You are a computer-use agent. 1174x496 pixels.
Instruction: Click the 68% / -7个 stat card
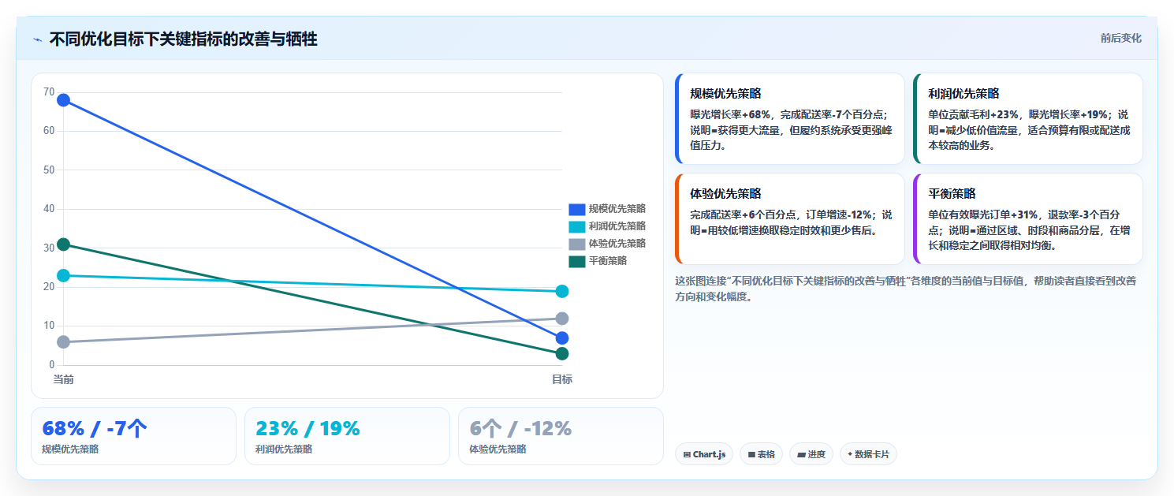click(x=133, y=436)
